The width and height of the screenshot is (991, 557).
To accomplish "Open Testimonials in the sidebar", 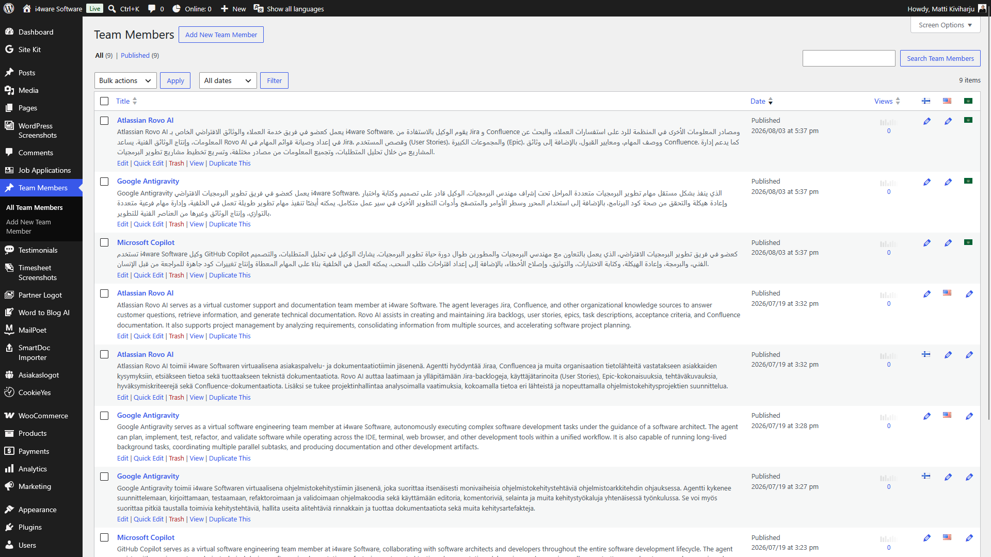I will [41, 250].
